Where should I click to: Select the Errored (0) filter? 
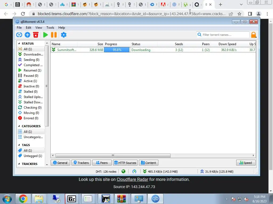(31, 118)
